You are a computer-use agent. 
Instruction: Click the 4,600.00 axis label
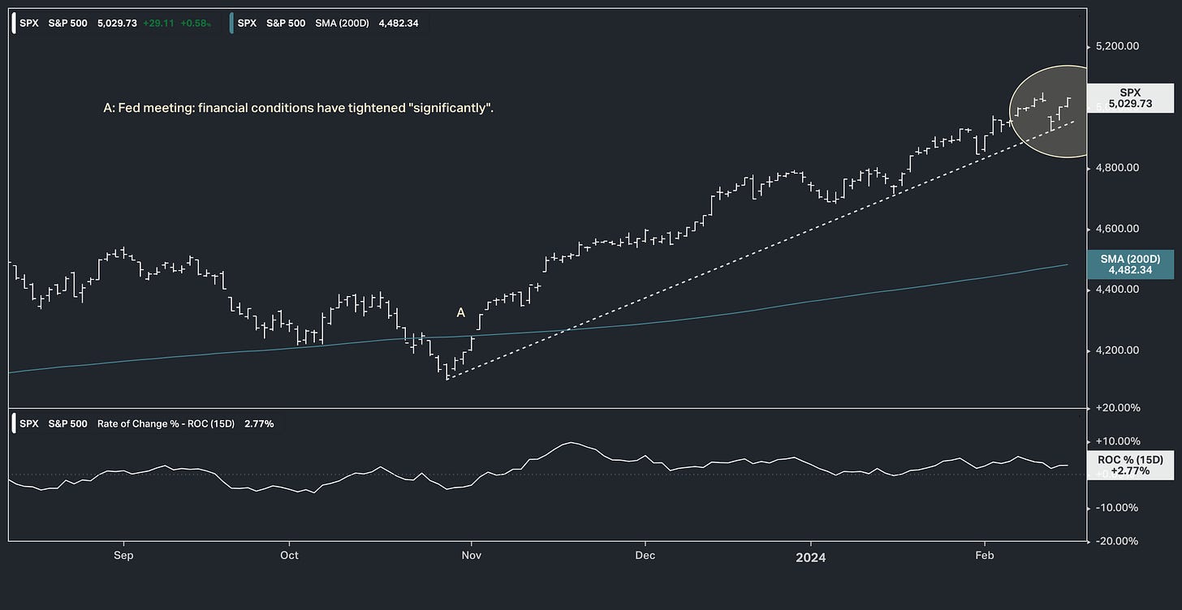[1117, 229]
